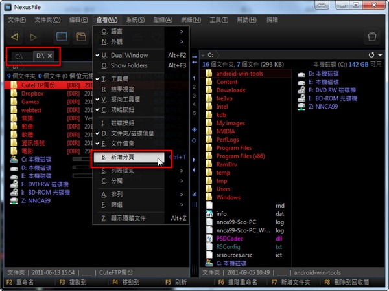The image size is (389, 291).
Task: Click the recycle bin toolbar icon
Action: pyautogui.click(x=371, y=37)
